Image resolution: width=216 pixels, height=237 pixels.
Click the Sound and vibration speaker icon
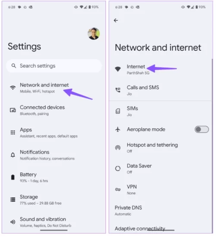coord(13,222)
